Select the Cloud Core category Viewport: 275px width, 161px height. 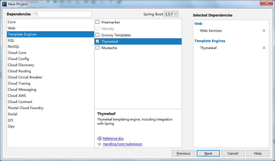click(x=50, y=53)
